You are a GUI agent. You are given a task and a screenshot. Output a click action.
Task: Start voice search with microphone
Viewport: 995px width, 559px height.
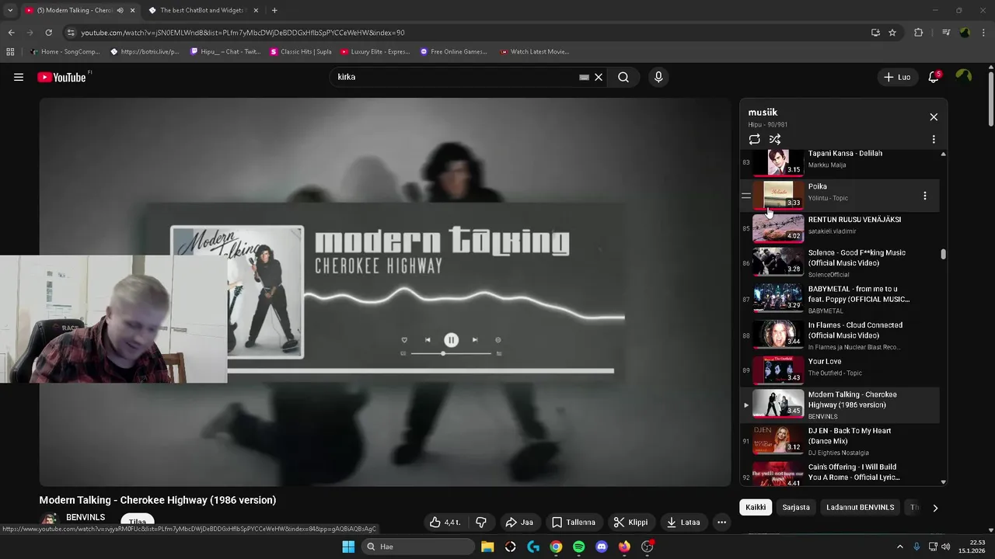point(658,77)
